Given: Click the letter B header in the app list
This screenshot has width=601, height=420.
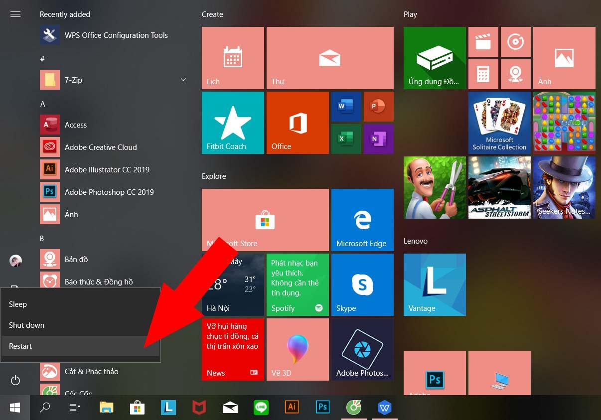Looking at the screenshot, I should (x=42, y=239).
